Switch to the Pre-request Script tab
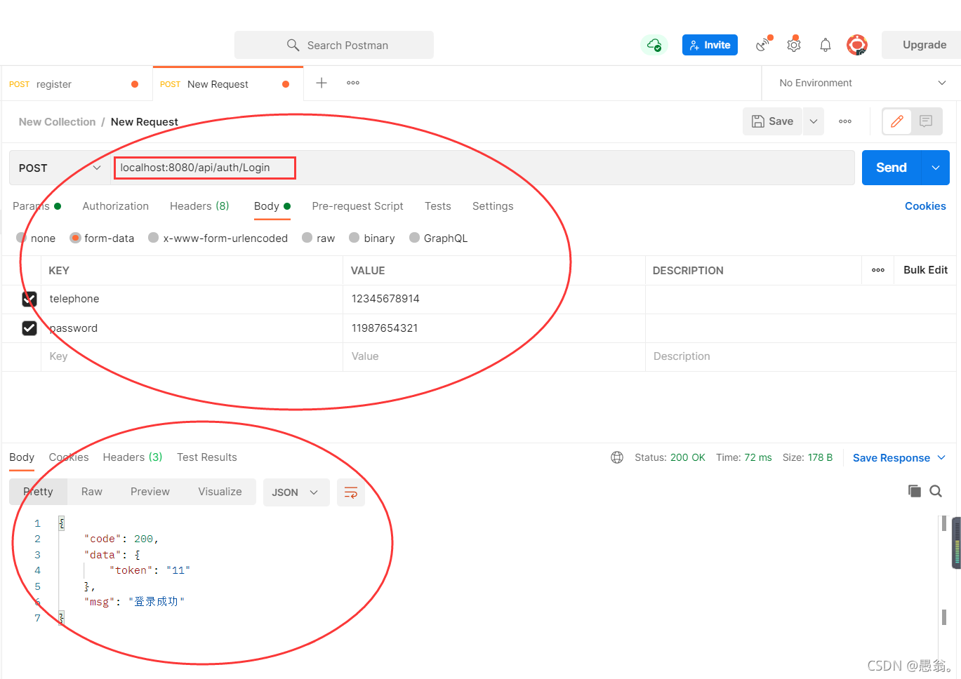The image size is (961, 679). coord(357,206)
